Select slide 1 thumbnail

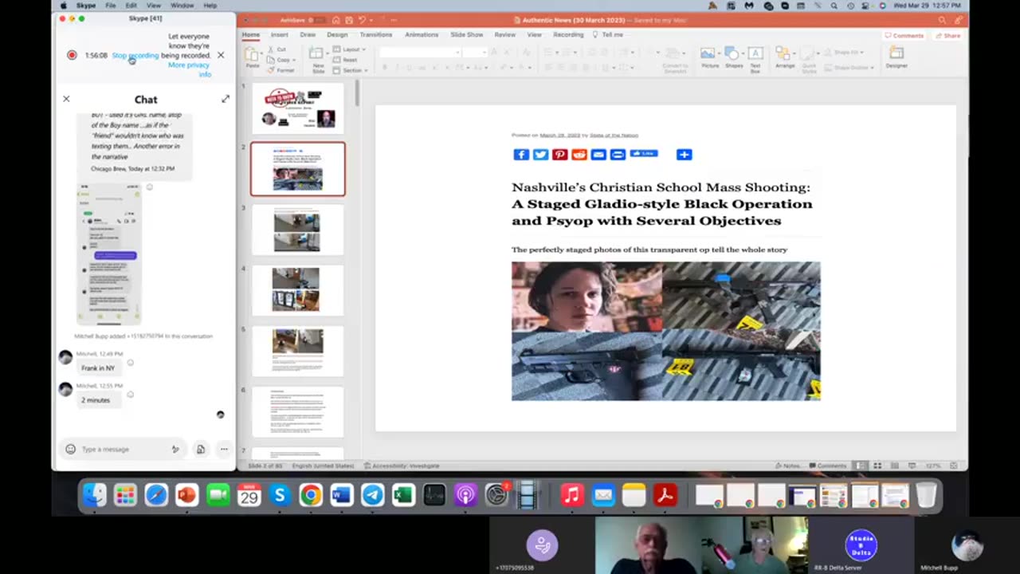click(297, 108)
